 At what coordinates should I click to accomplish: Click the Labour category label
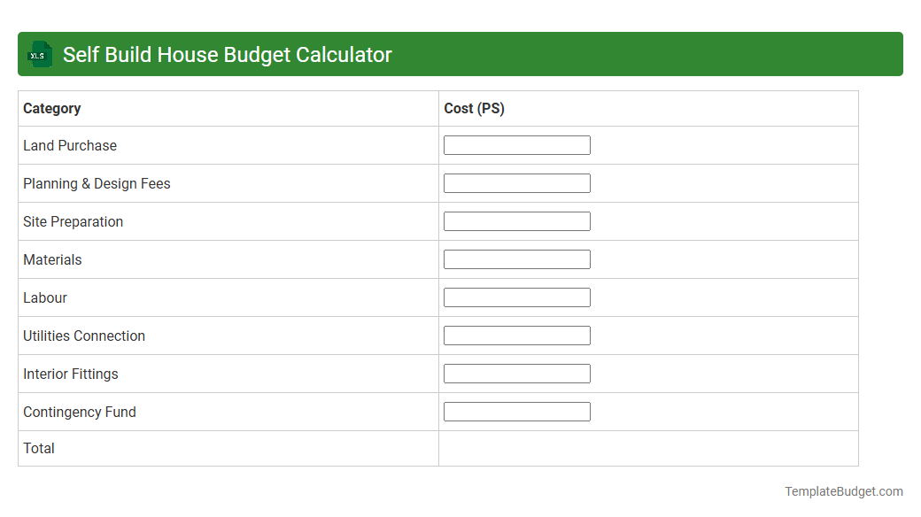45,297
